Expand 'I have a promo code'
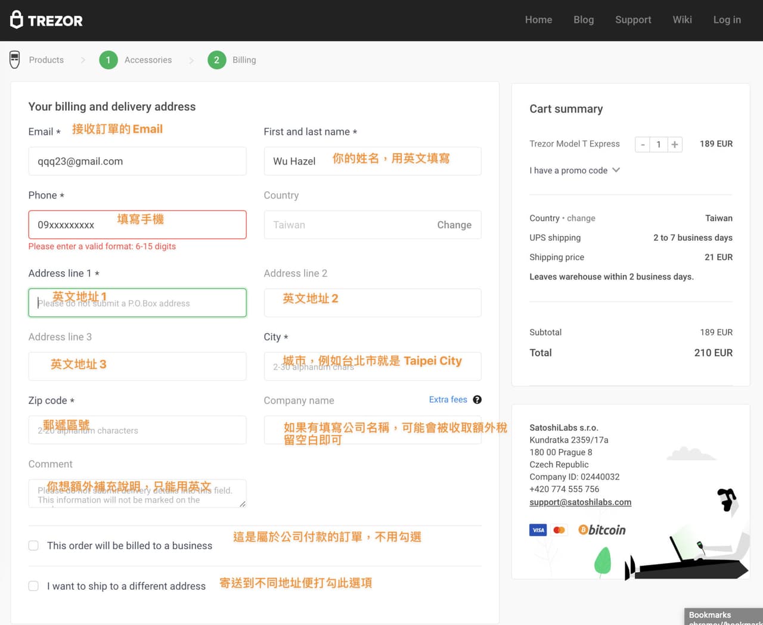Viewport: 763px width, 625px height. [x=575, y=170]
